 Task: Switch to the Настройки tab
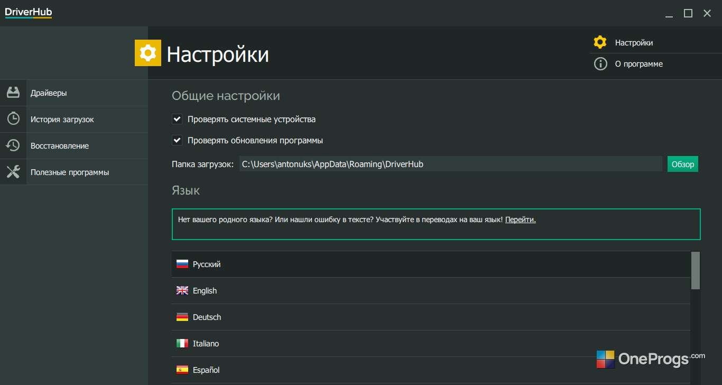(656, 42)
